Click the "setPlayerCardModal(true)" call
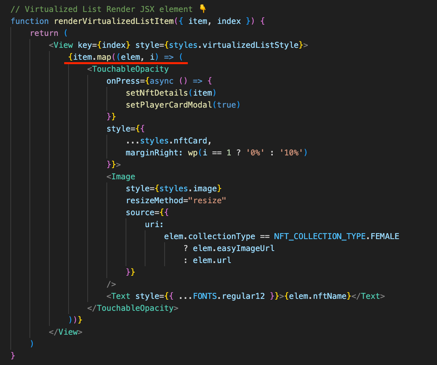437x365 pixels. (x=183, y=105)
